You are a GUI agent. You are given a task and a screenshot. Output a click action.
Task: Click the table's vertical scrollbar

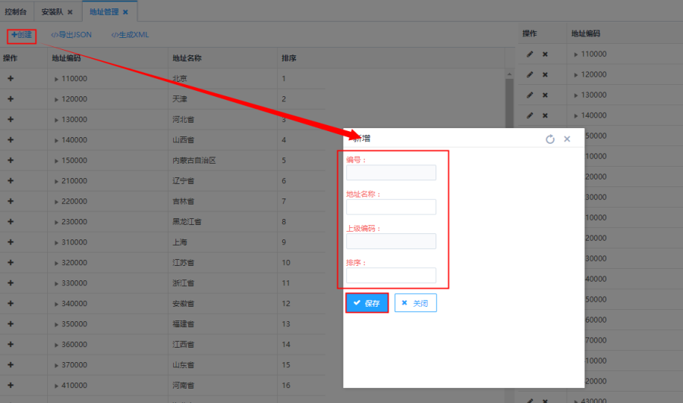pos(509,98)
